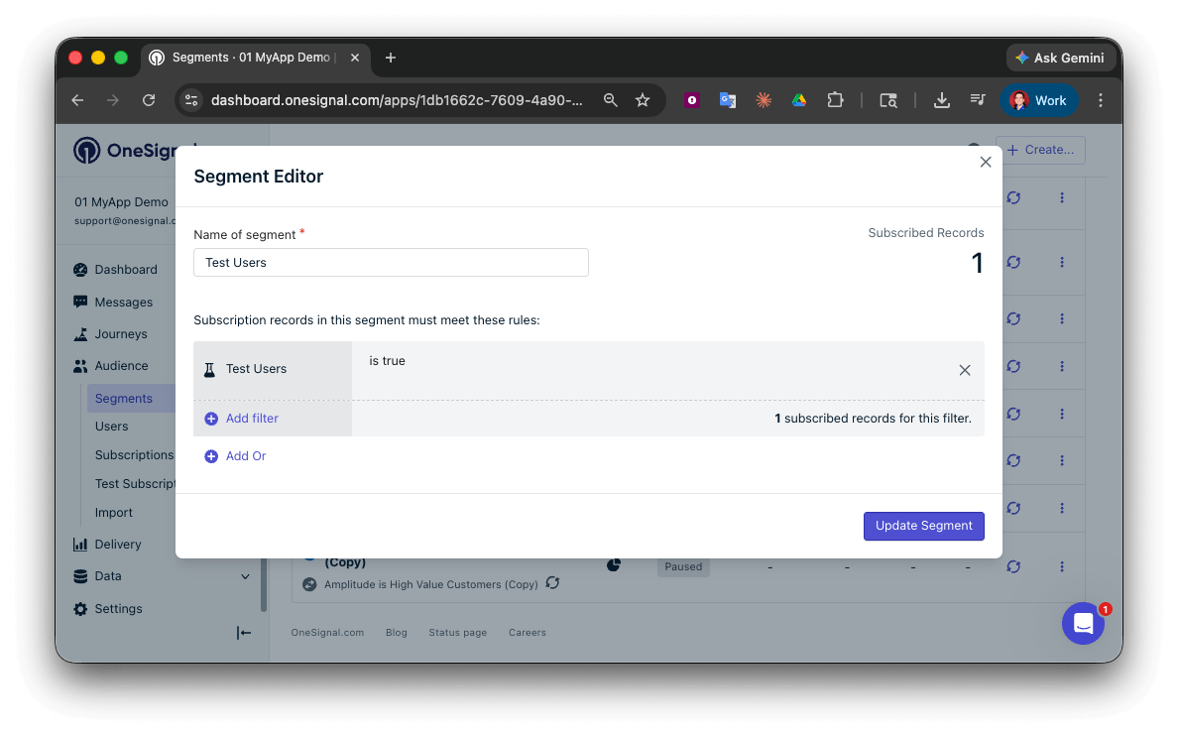
Task: Close the Segment Editor dialog
Action: pos(985,162)
